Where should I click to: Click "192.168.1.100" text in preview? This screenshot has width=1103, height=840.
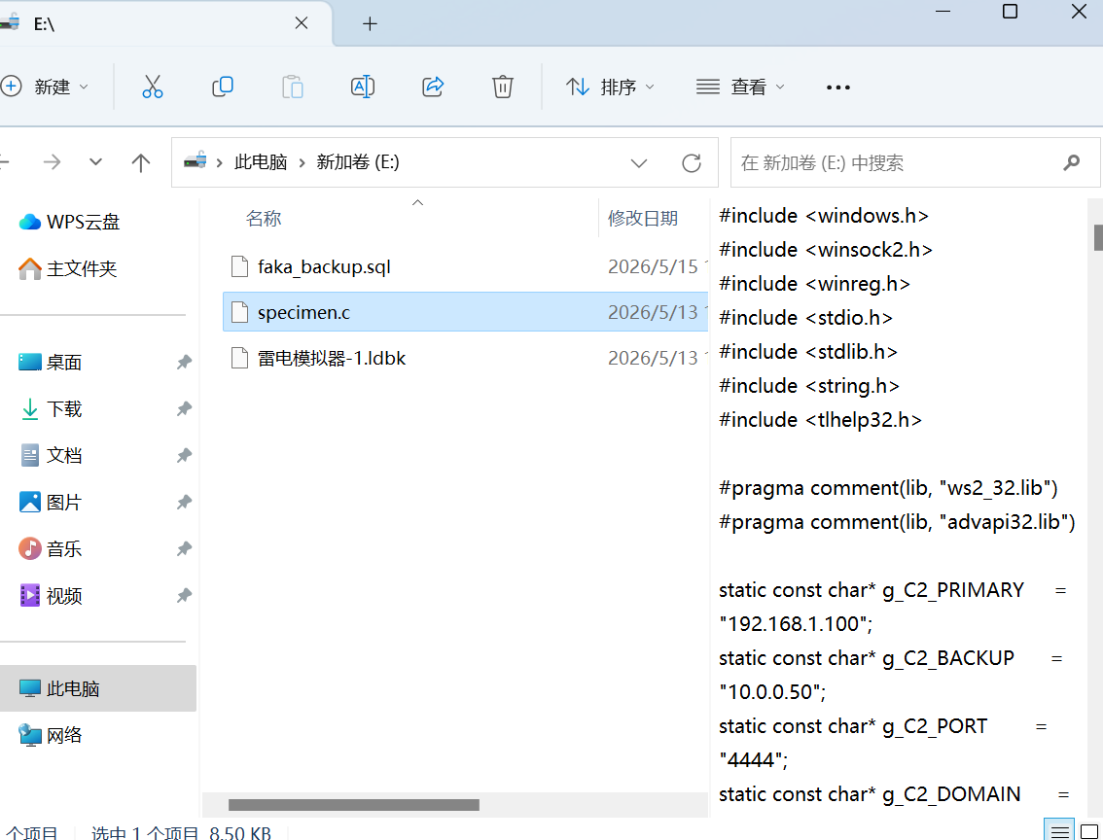pos(794,623)
